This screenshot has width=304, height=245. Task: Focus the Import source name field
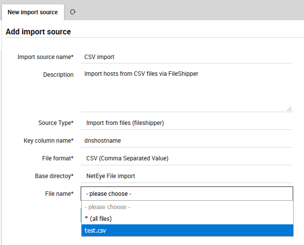[x=187, y=57]
